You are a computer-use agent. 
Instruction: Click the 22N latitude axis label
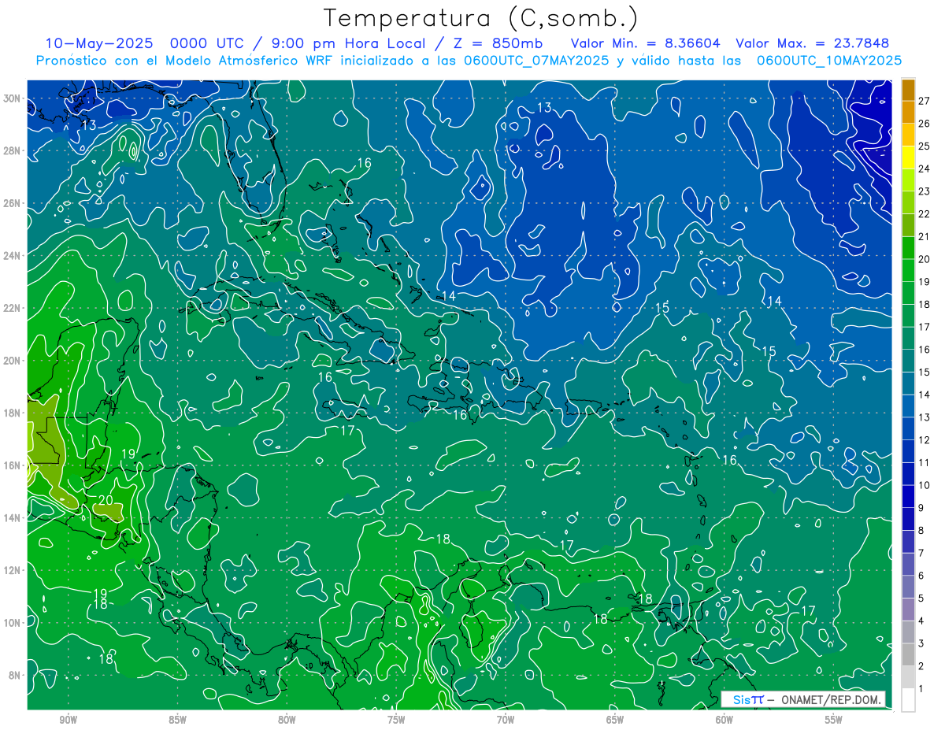[13, 308]
